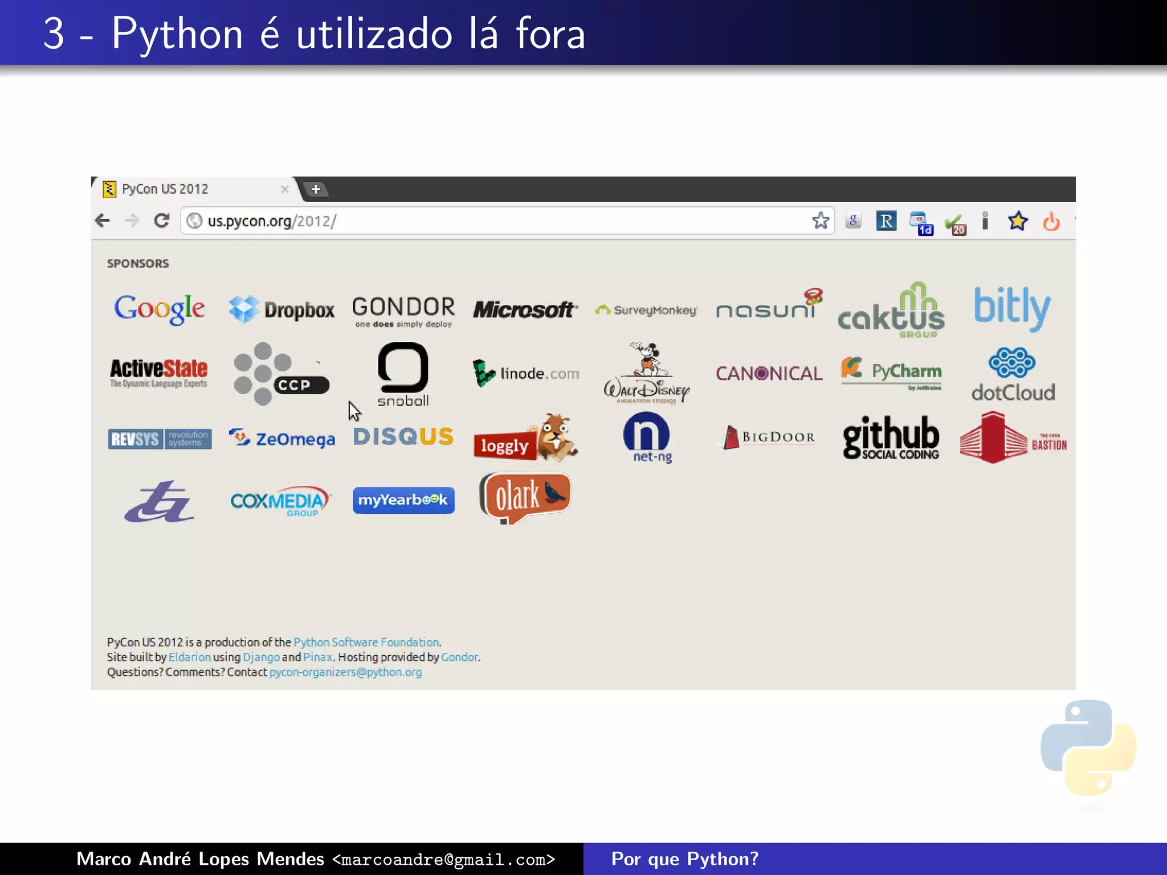The width and height of the screenshot is (1167, 875).
Task: Click the orange power extension icon
Action: 1051,221
